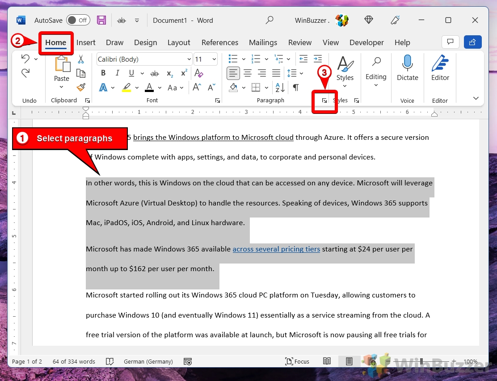Open the References tab
This screenshot has width=497, height=381.
219,42
